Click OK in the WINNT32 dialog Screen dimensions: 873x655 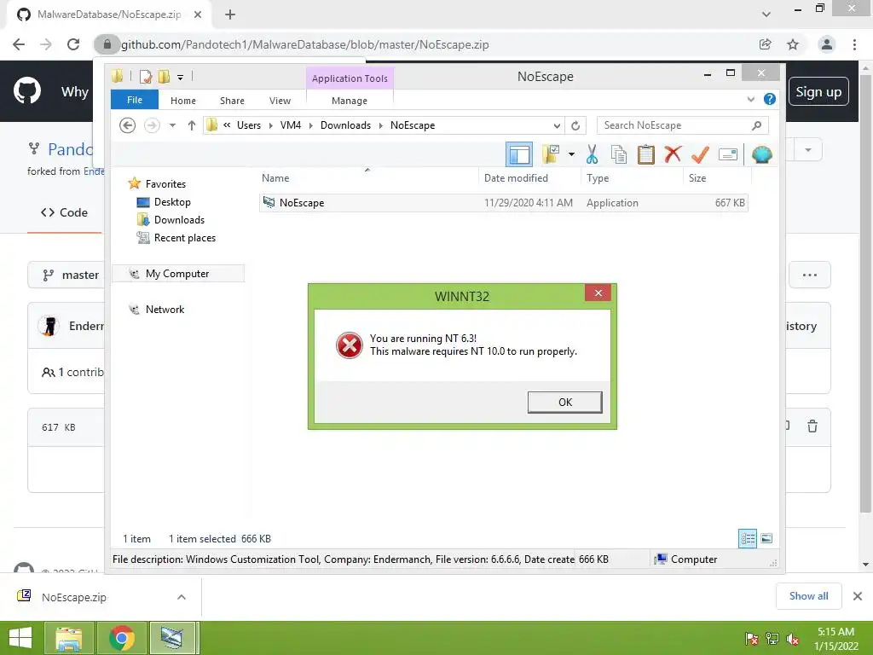(x=564, y=403)
